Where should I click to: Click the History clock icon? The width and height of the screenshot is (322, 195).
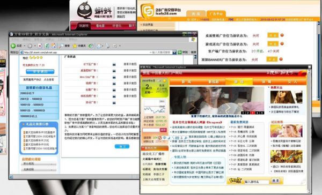click(x=91, y=46)
